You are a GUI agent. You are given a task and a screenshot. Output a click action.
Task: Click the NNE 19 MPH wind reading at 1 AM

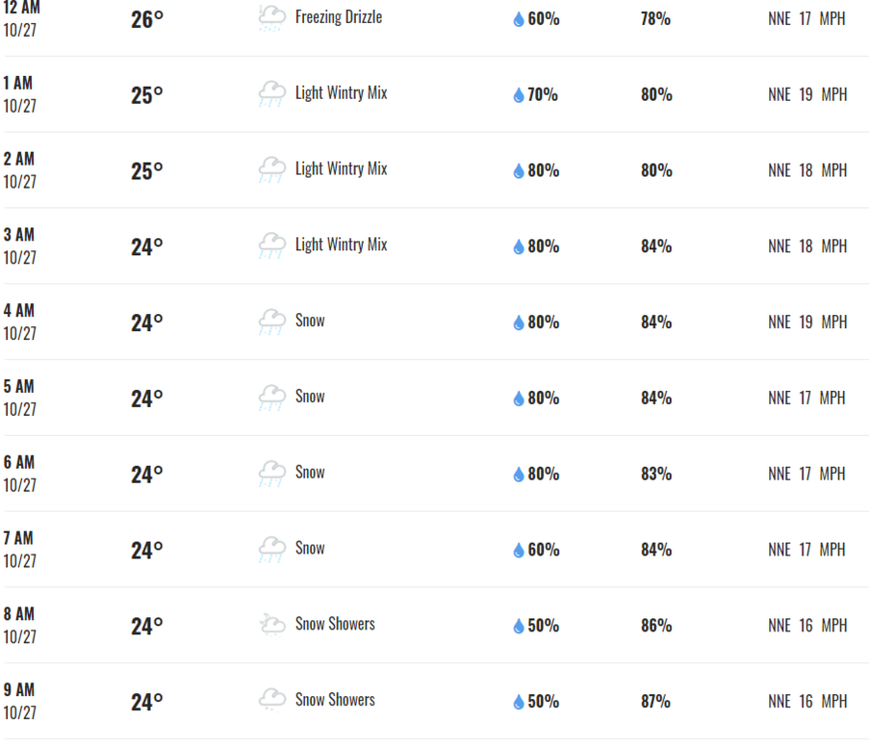point(807,95)
